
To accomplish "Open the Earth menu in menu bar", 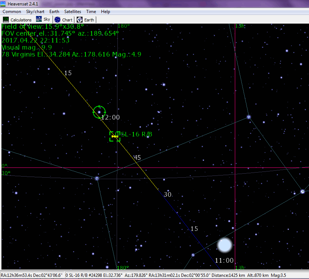I will [x=54, y=12].
